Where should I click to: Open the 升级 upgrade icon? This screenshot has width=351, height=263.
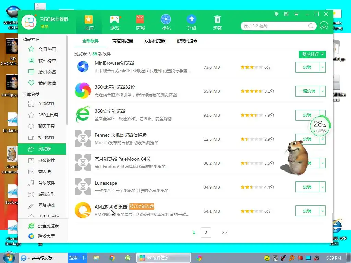pyautogui.click(x=192, y=23)
